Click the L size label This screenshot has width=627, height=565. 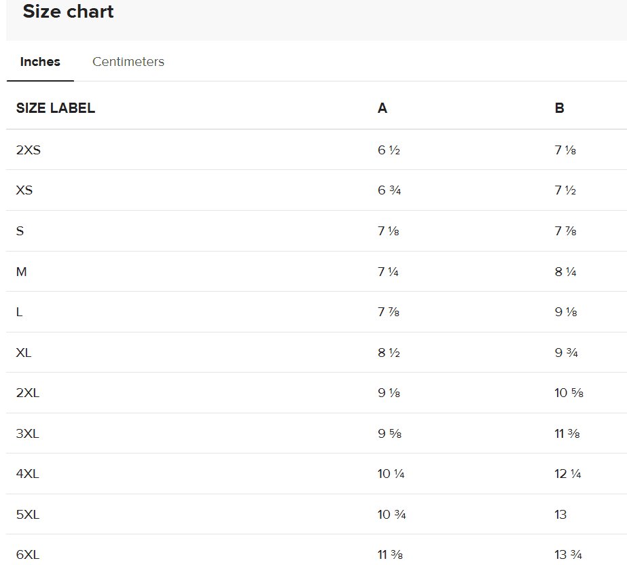pyautogui.click(x=20, y=312)
